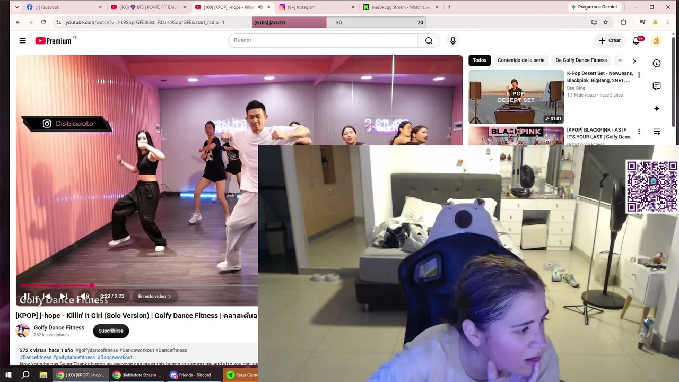The width and height of the screenshot is (679, 382).
Task: Click the sparkle Ask icon in sidebar
Action: 657,109
